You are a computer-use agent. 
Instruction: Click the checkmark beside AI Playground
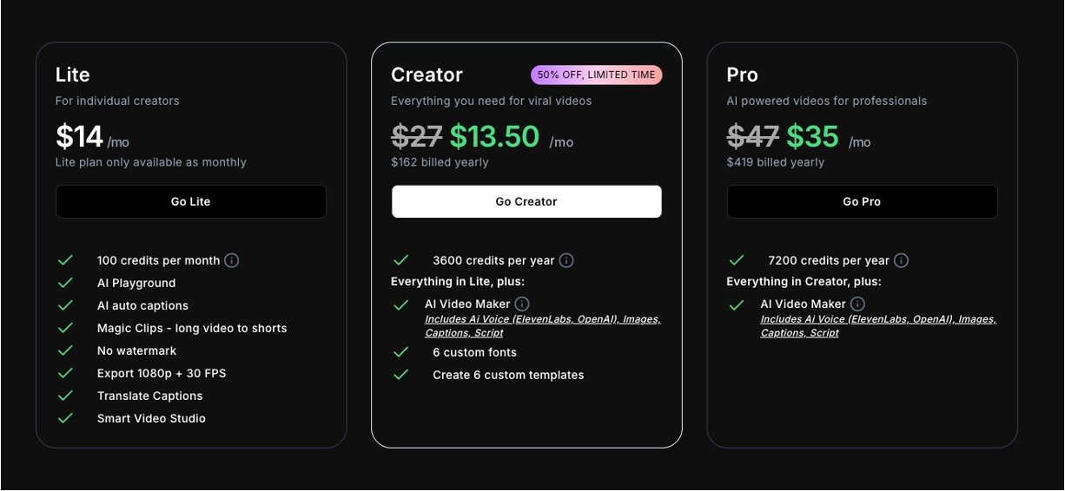[x=65, y=283]
